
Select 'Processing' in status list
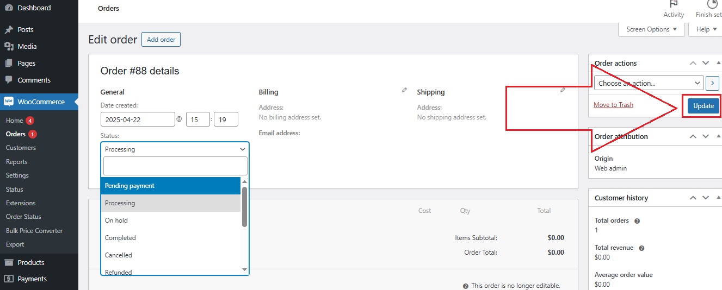coord(171,203)
